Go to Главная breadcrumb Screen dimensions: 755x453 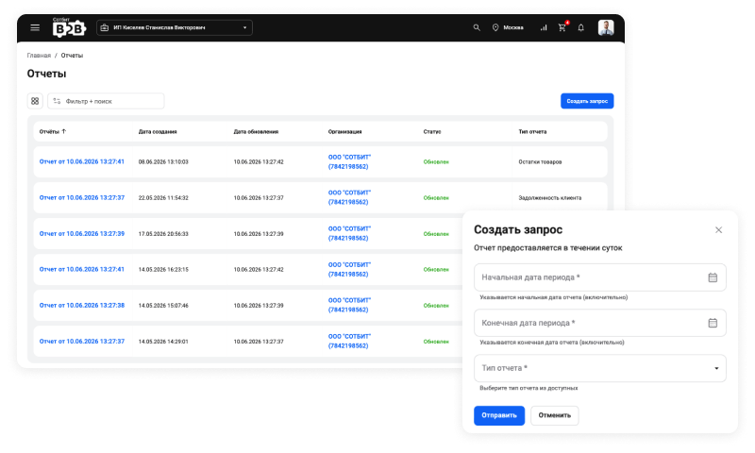(x=39, y=56)
